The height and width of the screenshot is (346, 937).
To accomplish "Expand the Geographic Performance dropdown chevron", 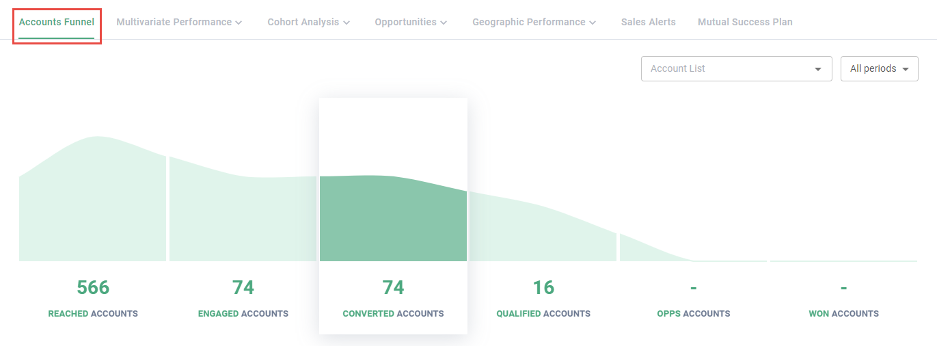I will [x=593, y=23].
